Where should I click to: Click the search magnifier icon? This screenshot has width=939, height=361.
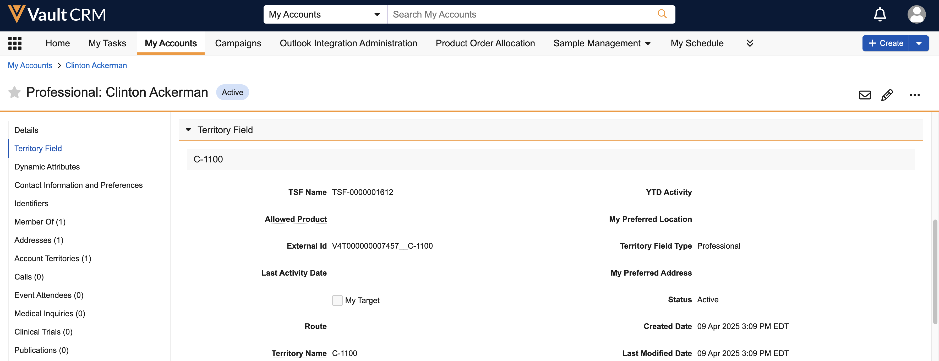pyautogui.click(x=662, y=14)
